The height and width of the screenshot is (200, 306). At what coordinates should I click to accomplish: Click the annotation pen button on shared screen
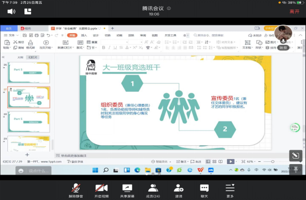[x=295, y=156]
